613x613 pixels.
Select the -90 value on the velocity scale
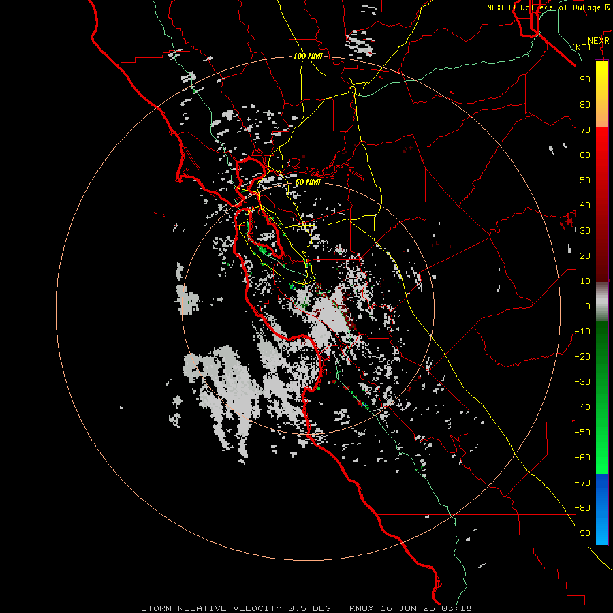point(582,533)
